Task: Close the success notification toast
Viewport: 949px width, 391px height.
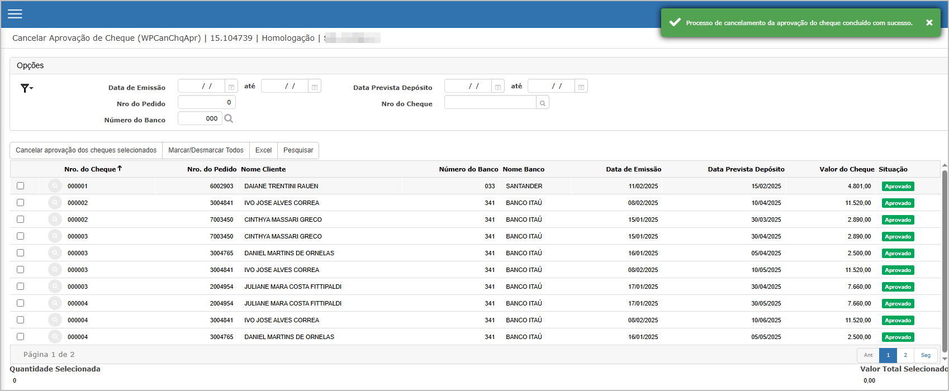Action: tap(929, 23)
